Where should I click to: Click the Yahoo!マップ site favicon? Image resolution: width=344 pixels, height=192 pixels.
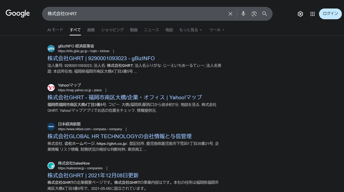coord(51,88)
